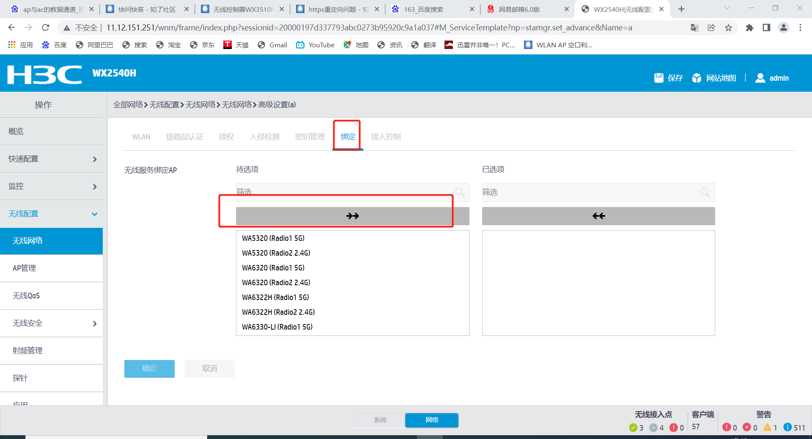The image size is (812, 439).
Task: Click the critical alarm count icon under 警告
Action: [727, 427]
